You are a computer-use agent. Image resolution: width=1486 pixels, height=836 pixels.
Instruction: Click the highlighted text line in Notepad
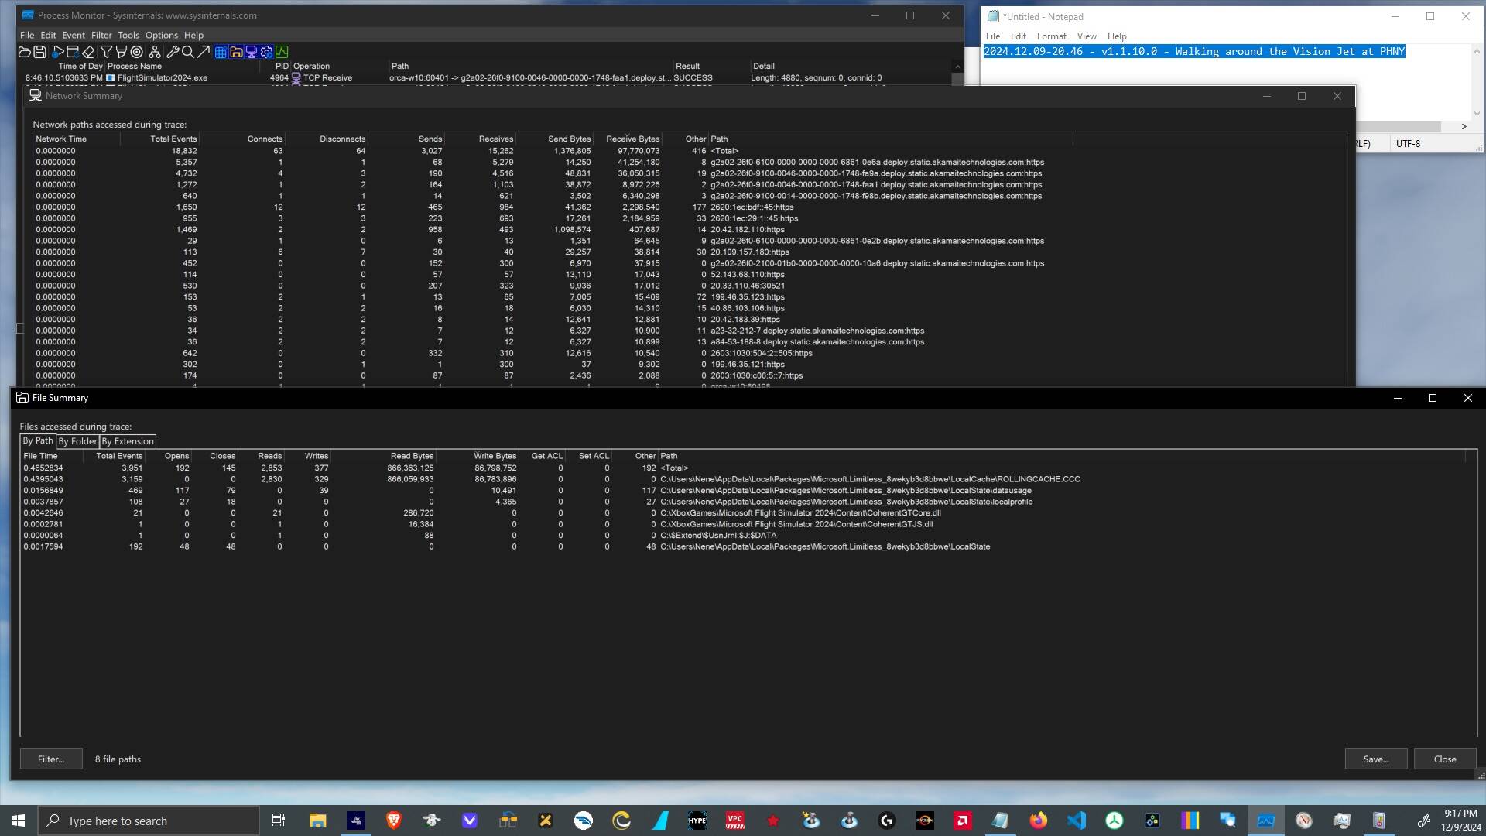1194,52
